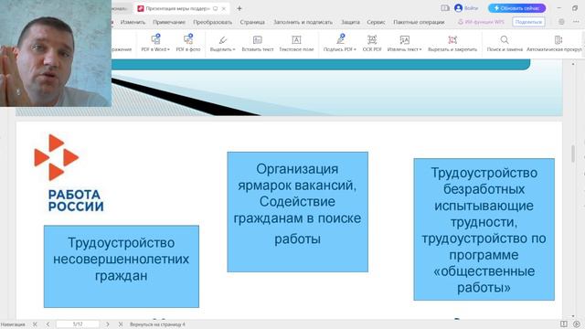Open the Изменить menu
585x329 pixels.
pos(133,22)
